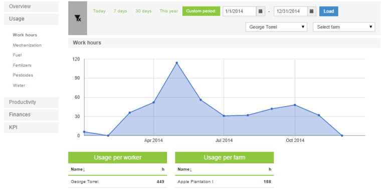The height and width of the screenshot is (192, 385).
Task: Sort Usage per farm by h column
Action: coord(270,169)
